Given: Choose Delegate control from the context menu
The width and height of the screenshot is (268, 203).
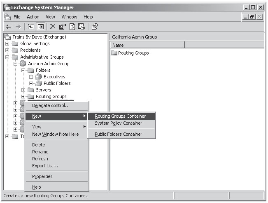Looking at the screenshot, I should (57, 105).
